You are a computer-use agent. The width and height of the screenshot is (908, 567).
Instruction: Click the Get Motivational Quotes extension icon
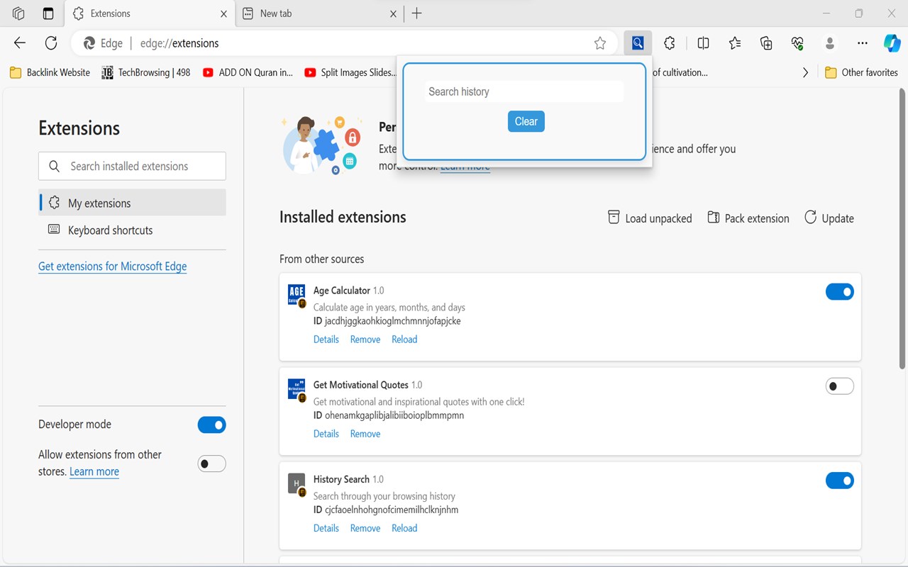(297, 389)
